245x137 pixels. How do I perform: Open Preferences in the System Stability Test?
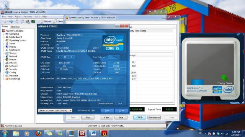[154, 118]
